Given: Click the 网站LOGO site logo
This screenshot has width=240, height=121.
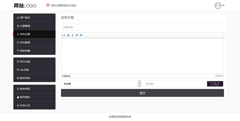Looking at the screenshot, I should click(x=25, y=6).
